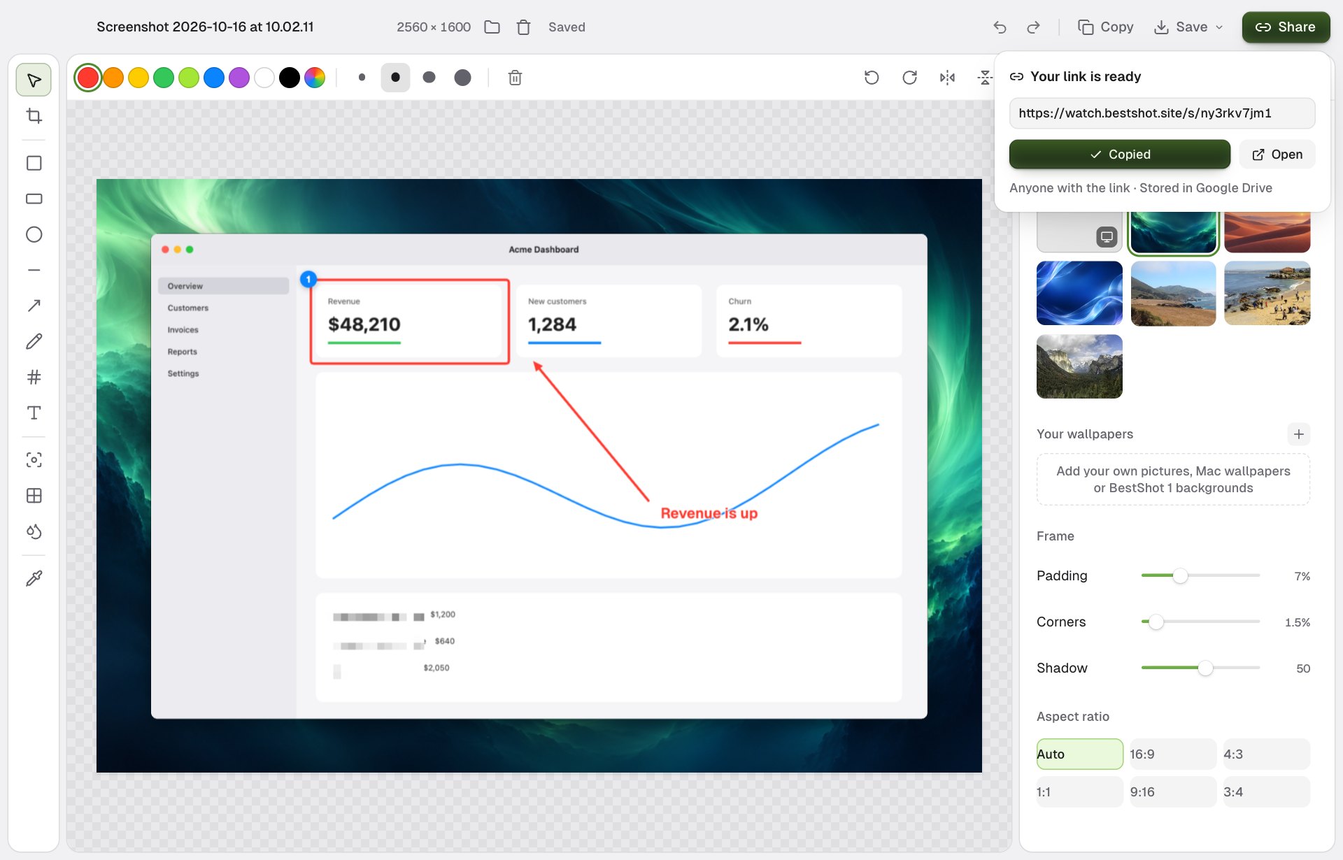The image size is (1343, 860).
Task: Add a wallpaper with the plus button
Action: [x=1298, y=434]
